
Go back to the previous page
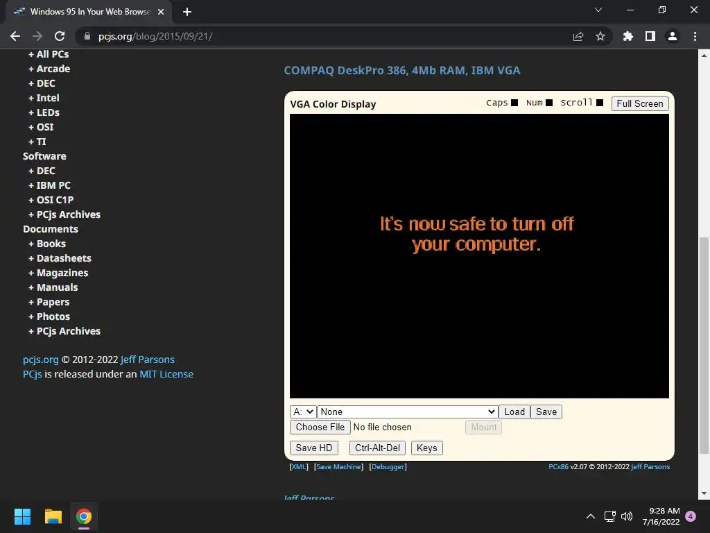(x=15, y=36)
